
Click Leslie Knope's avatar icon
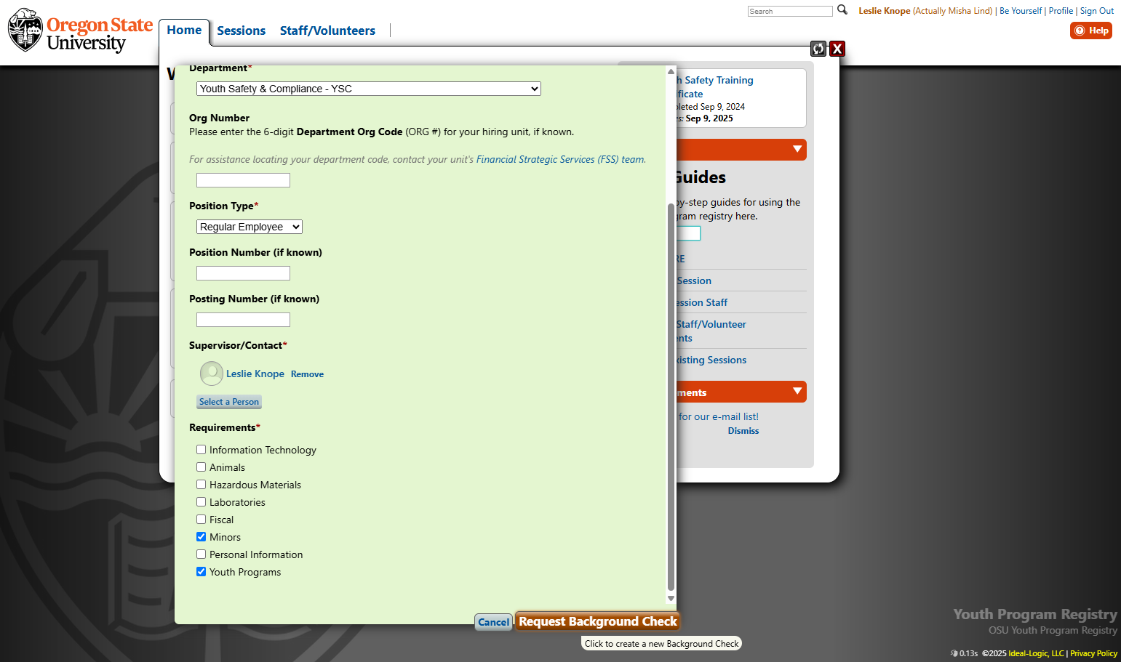212,374
